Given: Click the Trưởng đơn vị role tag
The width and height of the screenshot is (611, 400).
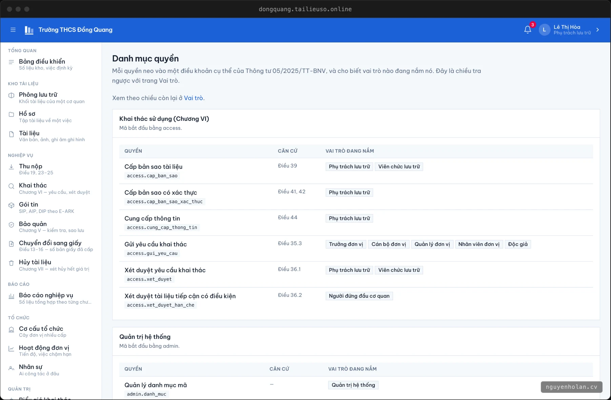Looking at the screenshot, I should click(346, 244).
